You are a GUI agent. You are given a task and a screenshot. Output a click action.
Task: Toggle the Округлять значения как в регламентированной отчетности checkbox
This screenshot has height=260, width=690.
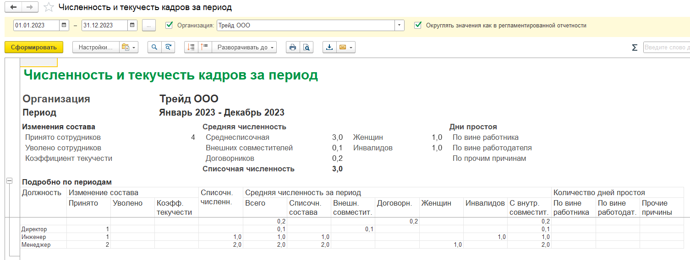[x=417, y=25]
